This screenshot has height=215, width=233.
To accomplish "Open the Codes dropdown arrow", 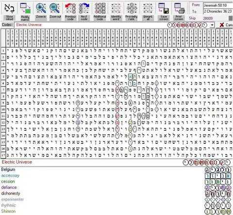I will pos(212,25).
